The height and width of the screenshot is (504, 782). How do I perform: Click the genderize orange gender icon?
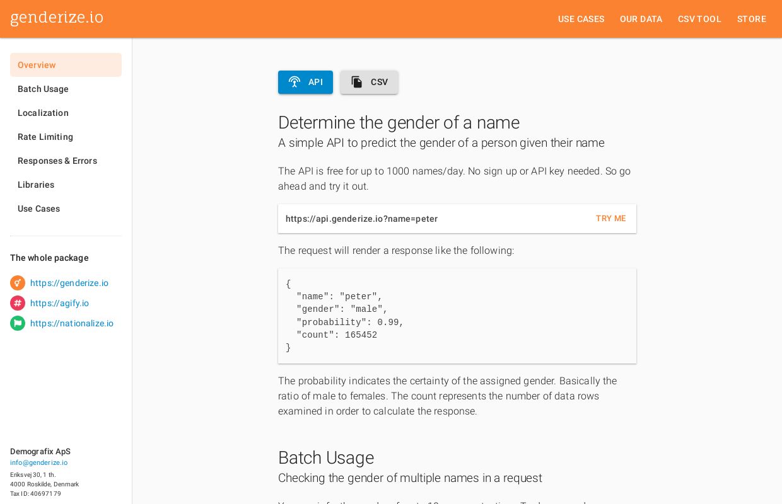tap(18, 283)
